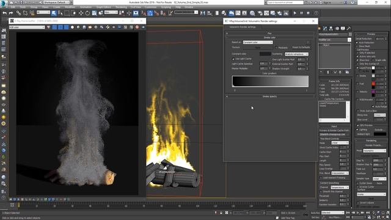Toggle Active view only checkbox
391x220 pixels.
tap(357, 57)
